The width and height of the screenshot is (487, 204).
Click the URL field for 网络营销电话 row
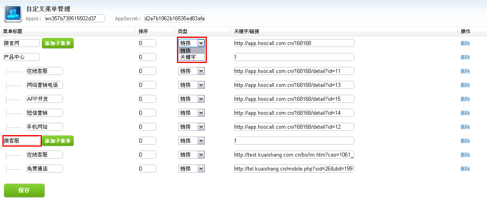click(x=294, y=85)
